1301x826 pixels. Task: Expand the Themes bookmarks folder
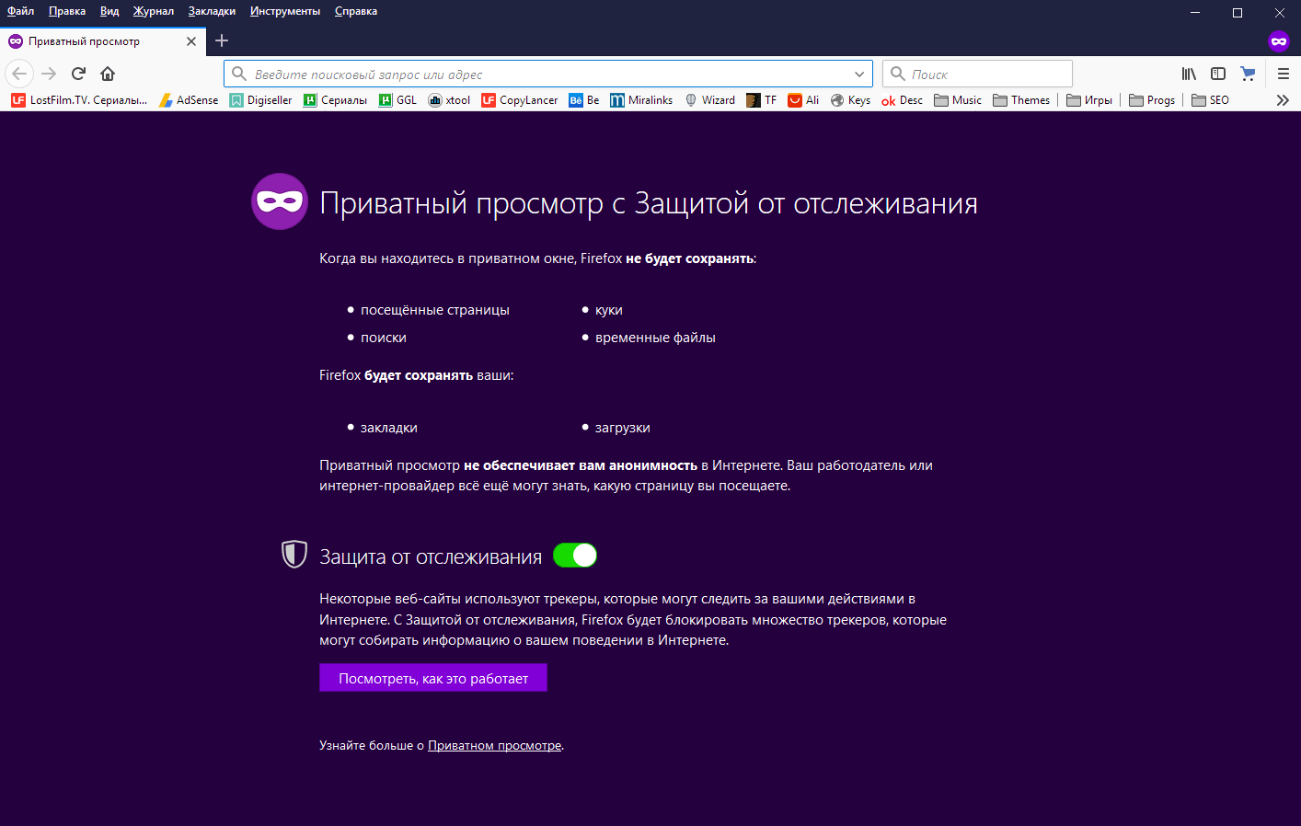point(1021,100)
